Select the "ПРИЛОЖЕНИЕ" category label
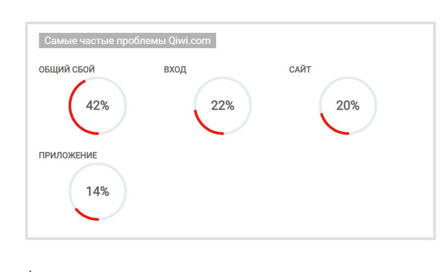Viewport: 443px width, 272px height. (x=68, y=155)
